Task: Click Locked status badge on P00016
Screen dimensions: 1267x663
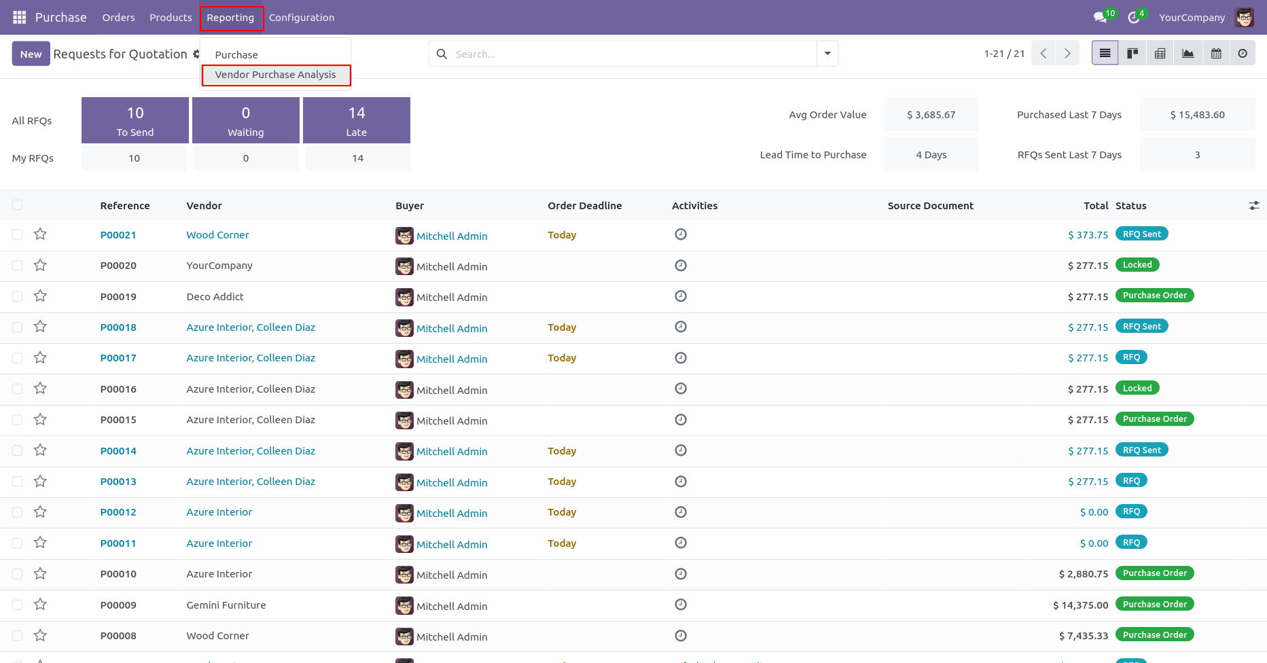Action: point(1137,388)
